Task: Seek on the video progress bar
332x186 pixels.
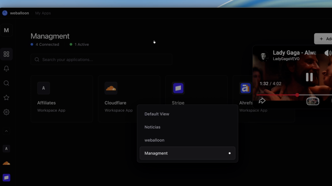Action: pyautogui.click(x=294, y=95)
